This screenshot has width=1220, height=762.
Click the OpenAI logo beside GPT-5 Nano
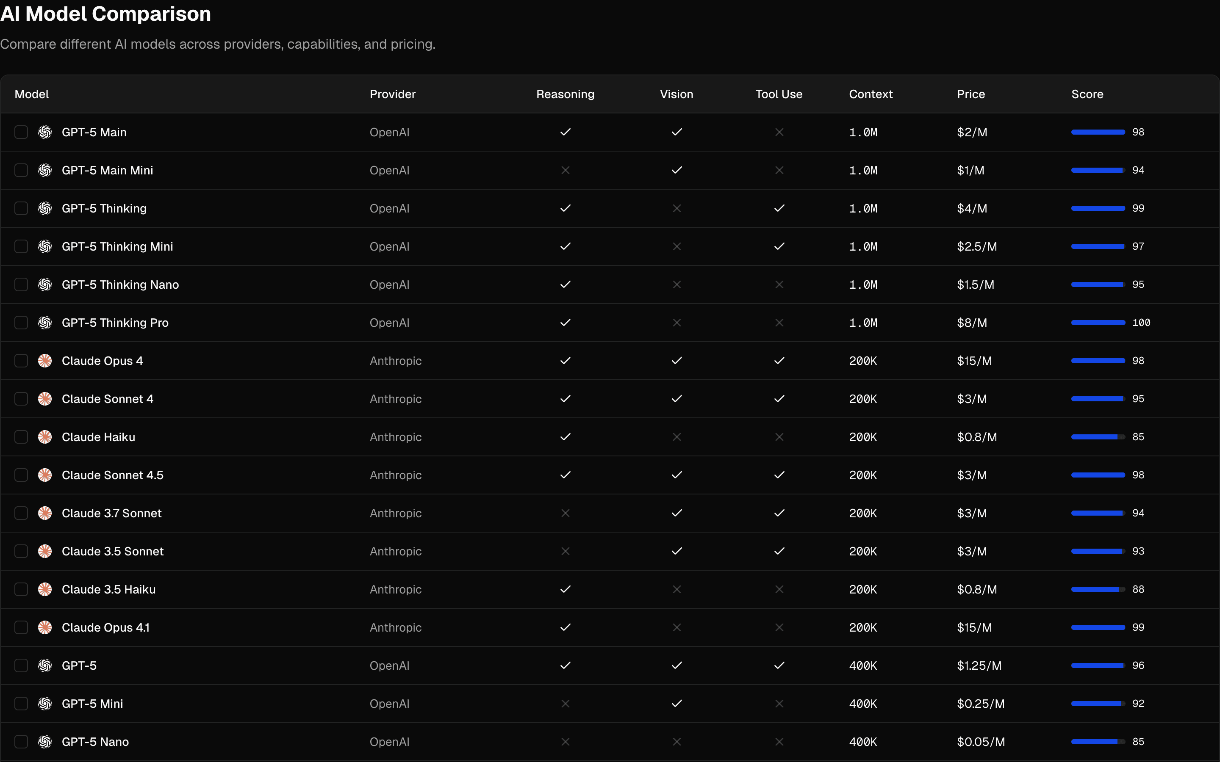[45, 741]
